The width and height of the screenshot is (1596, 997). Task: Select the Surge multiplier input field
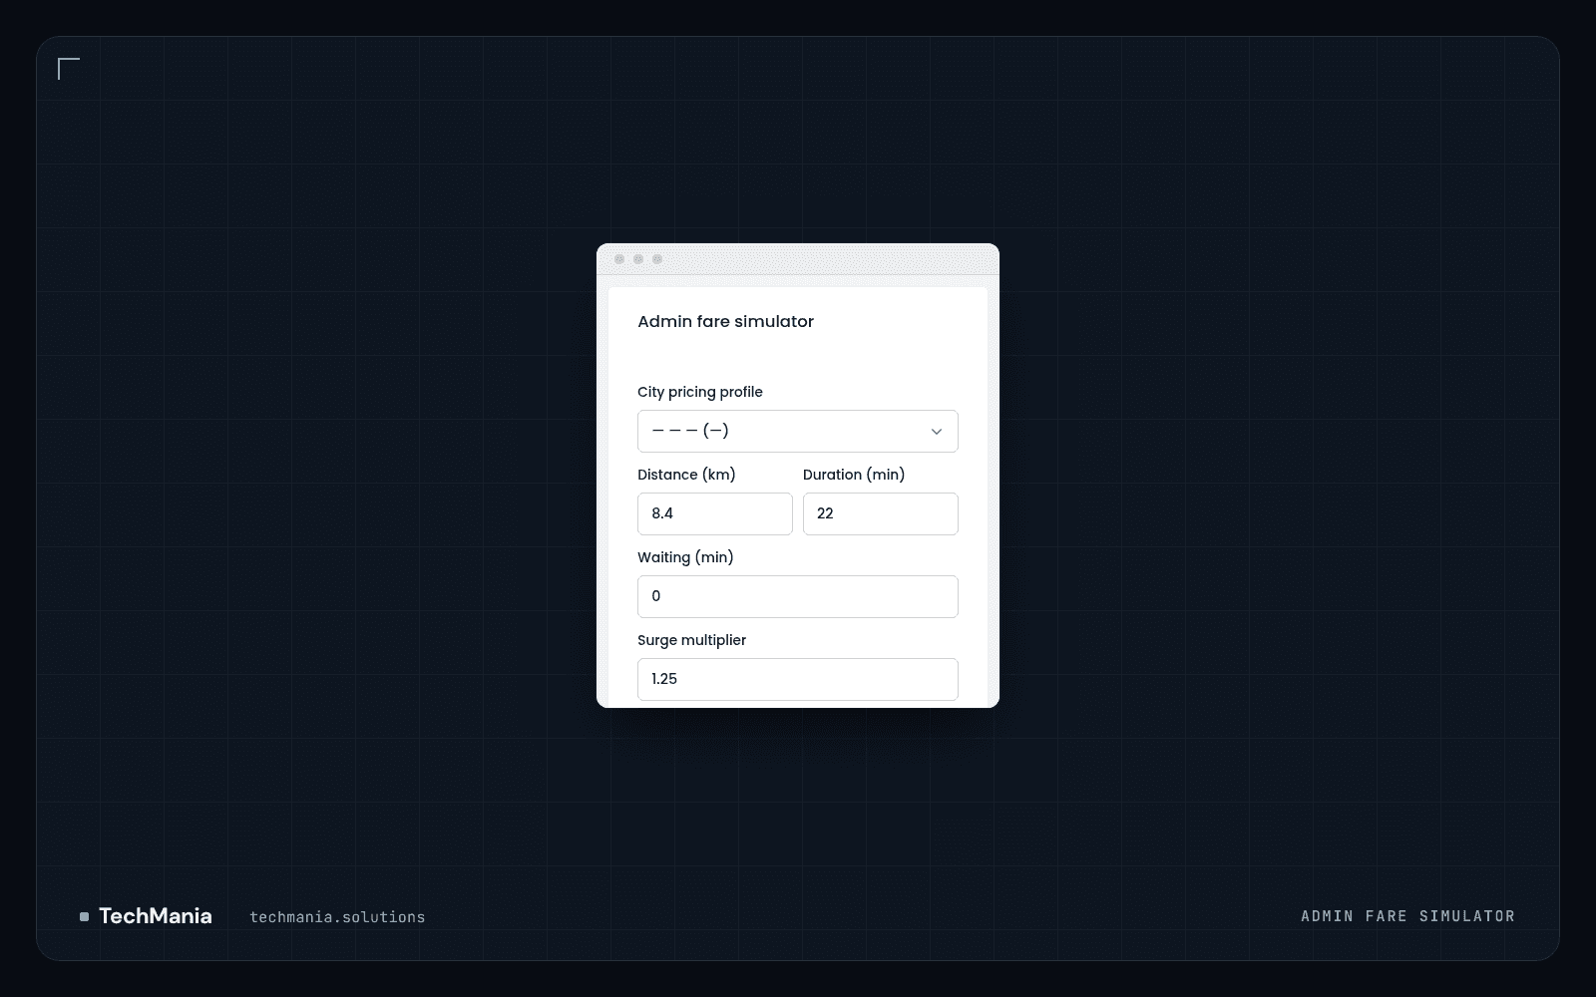798,679
